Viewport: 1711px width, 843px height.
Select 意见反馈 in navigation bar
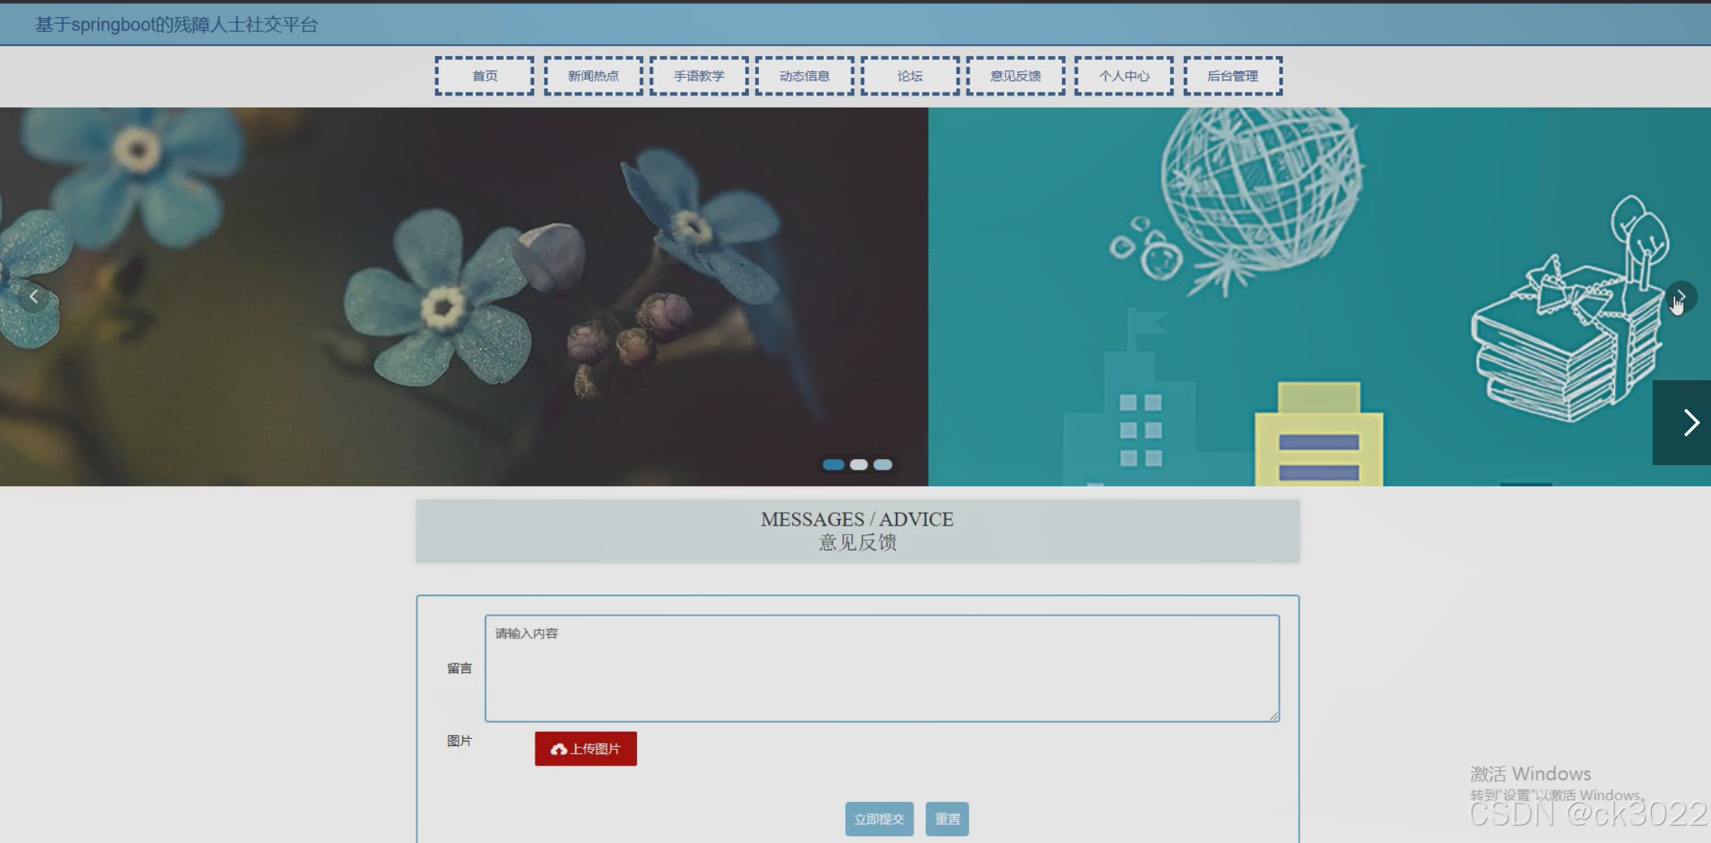[x=1016, y=76]
